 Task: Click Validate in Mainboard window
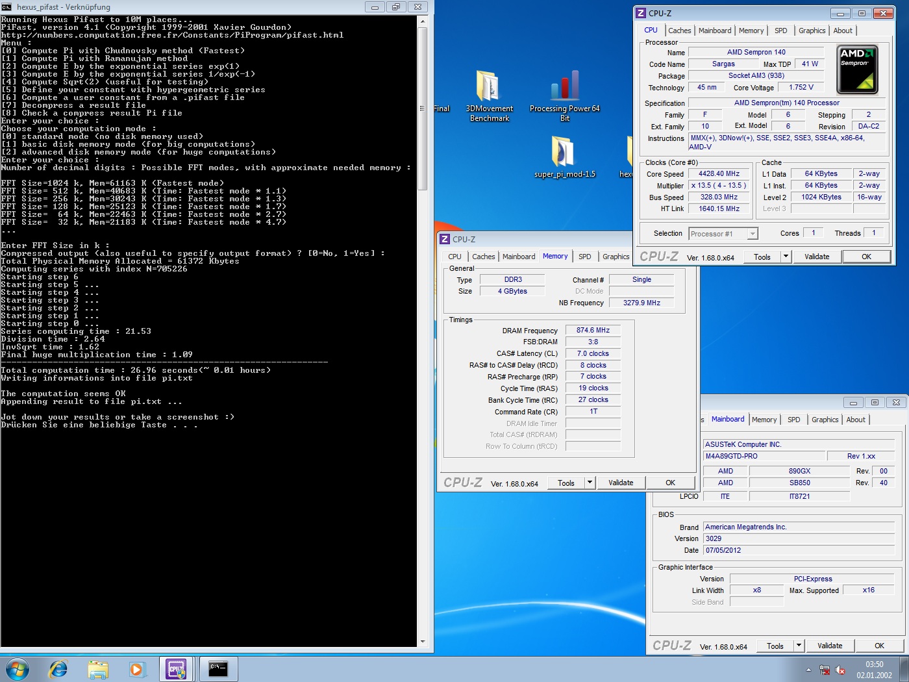click(830, 646)
